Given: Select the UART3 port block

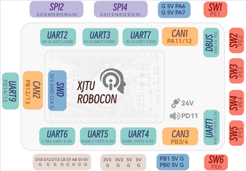Looking at the screenshot, I should (x=100, y=37).
